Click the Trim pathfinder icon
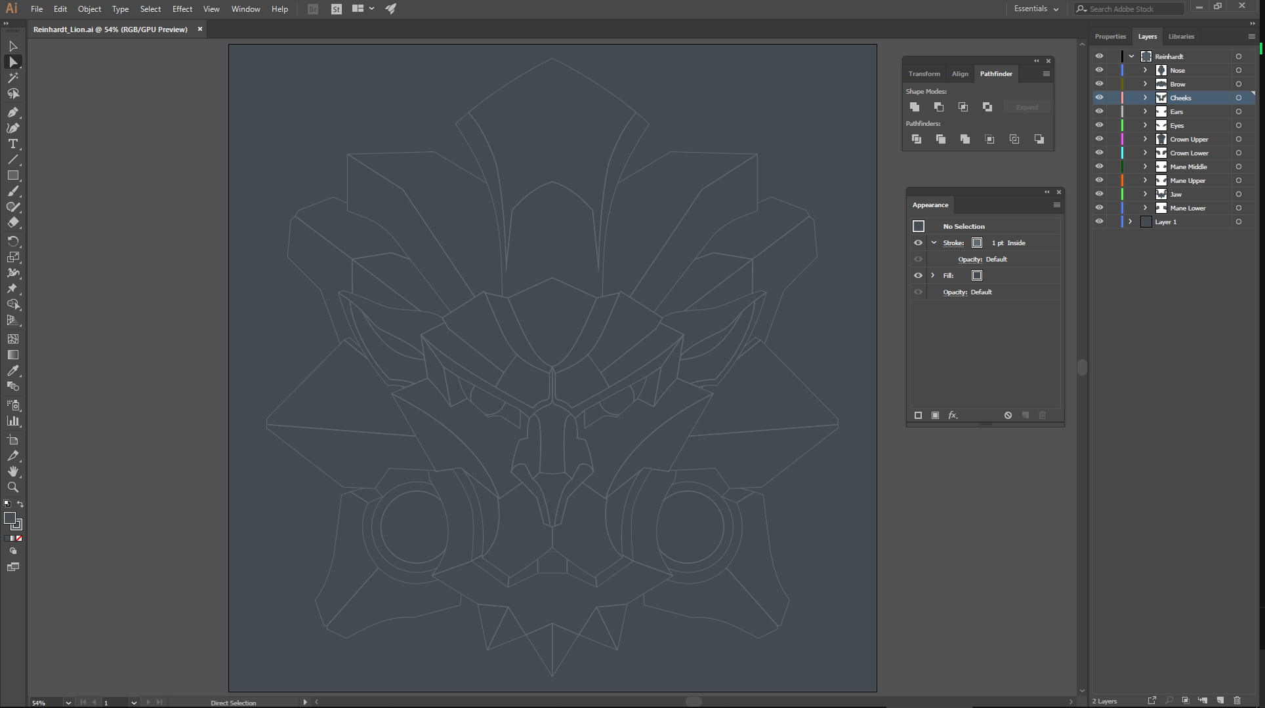Screen dimensions: 1265x708 pos(941,139)
